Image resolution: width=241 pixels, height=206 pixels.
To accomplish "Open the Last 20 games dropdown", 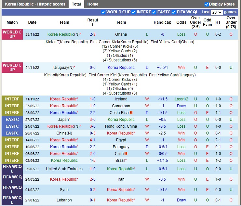I will [x=217, y=12].
